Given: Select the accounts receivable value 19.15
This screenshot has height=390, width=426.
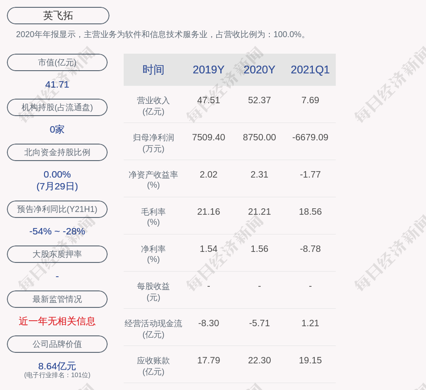Looking at the screenshot, I should 310,360.
